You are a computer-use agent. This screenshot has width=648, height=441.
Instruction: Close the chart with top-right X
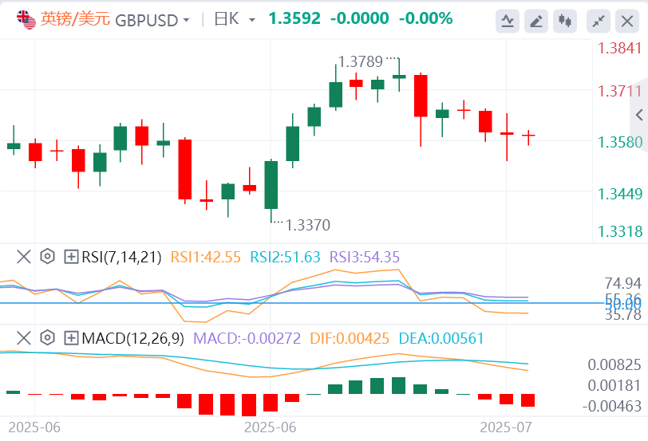627,21
